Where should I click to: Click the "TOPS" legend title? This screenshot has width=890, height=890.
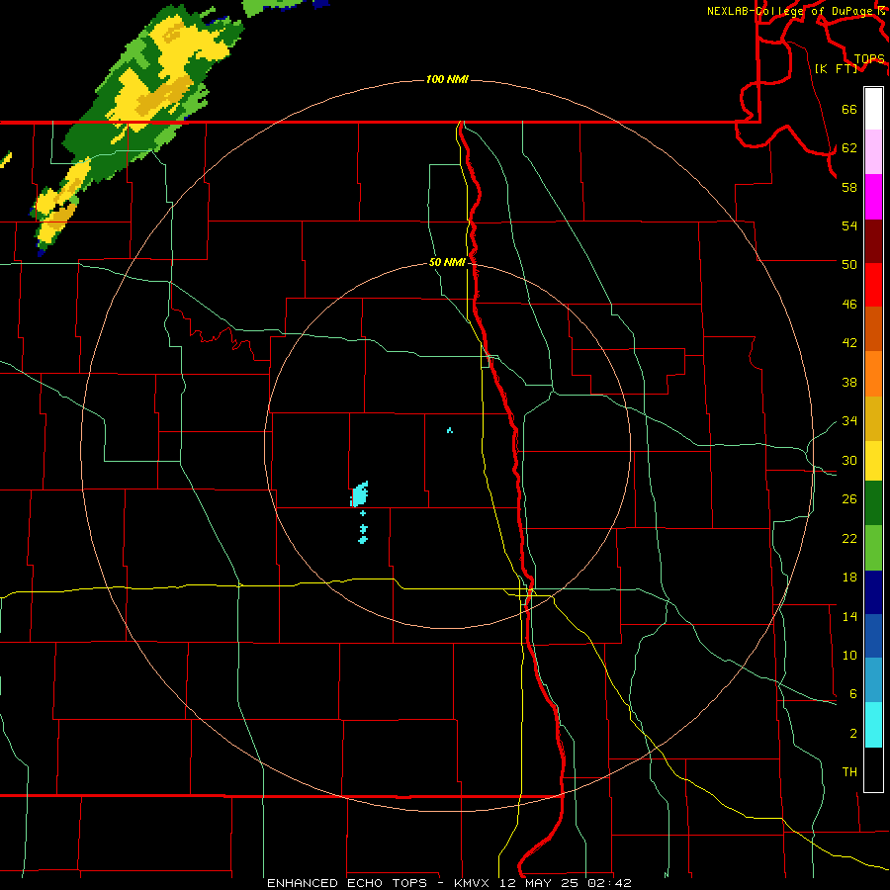(x=869, y=59)
